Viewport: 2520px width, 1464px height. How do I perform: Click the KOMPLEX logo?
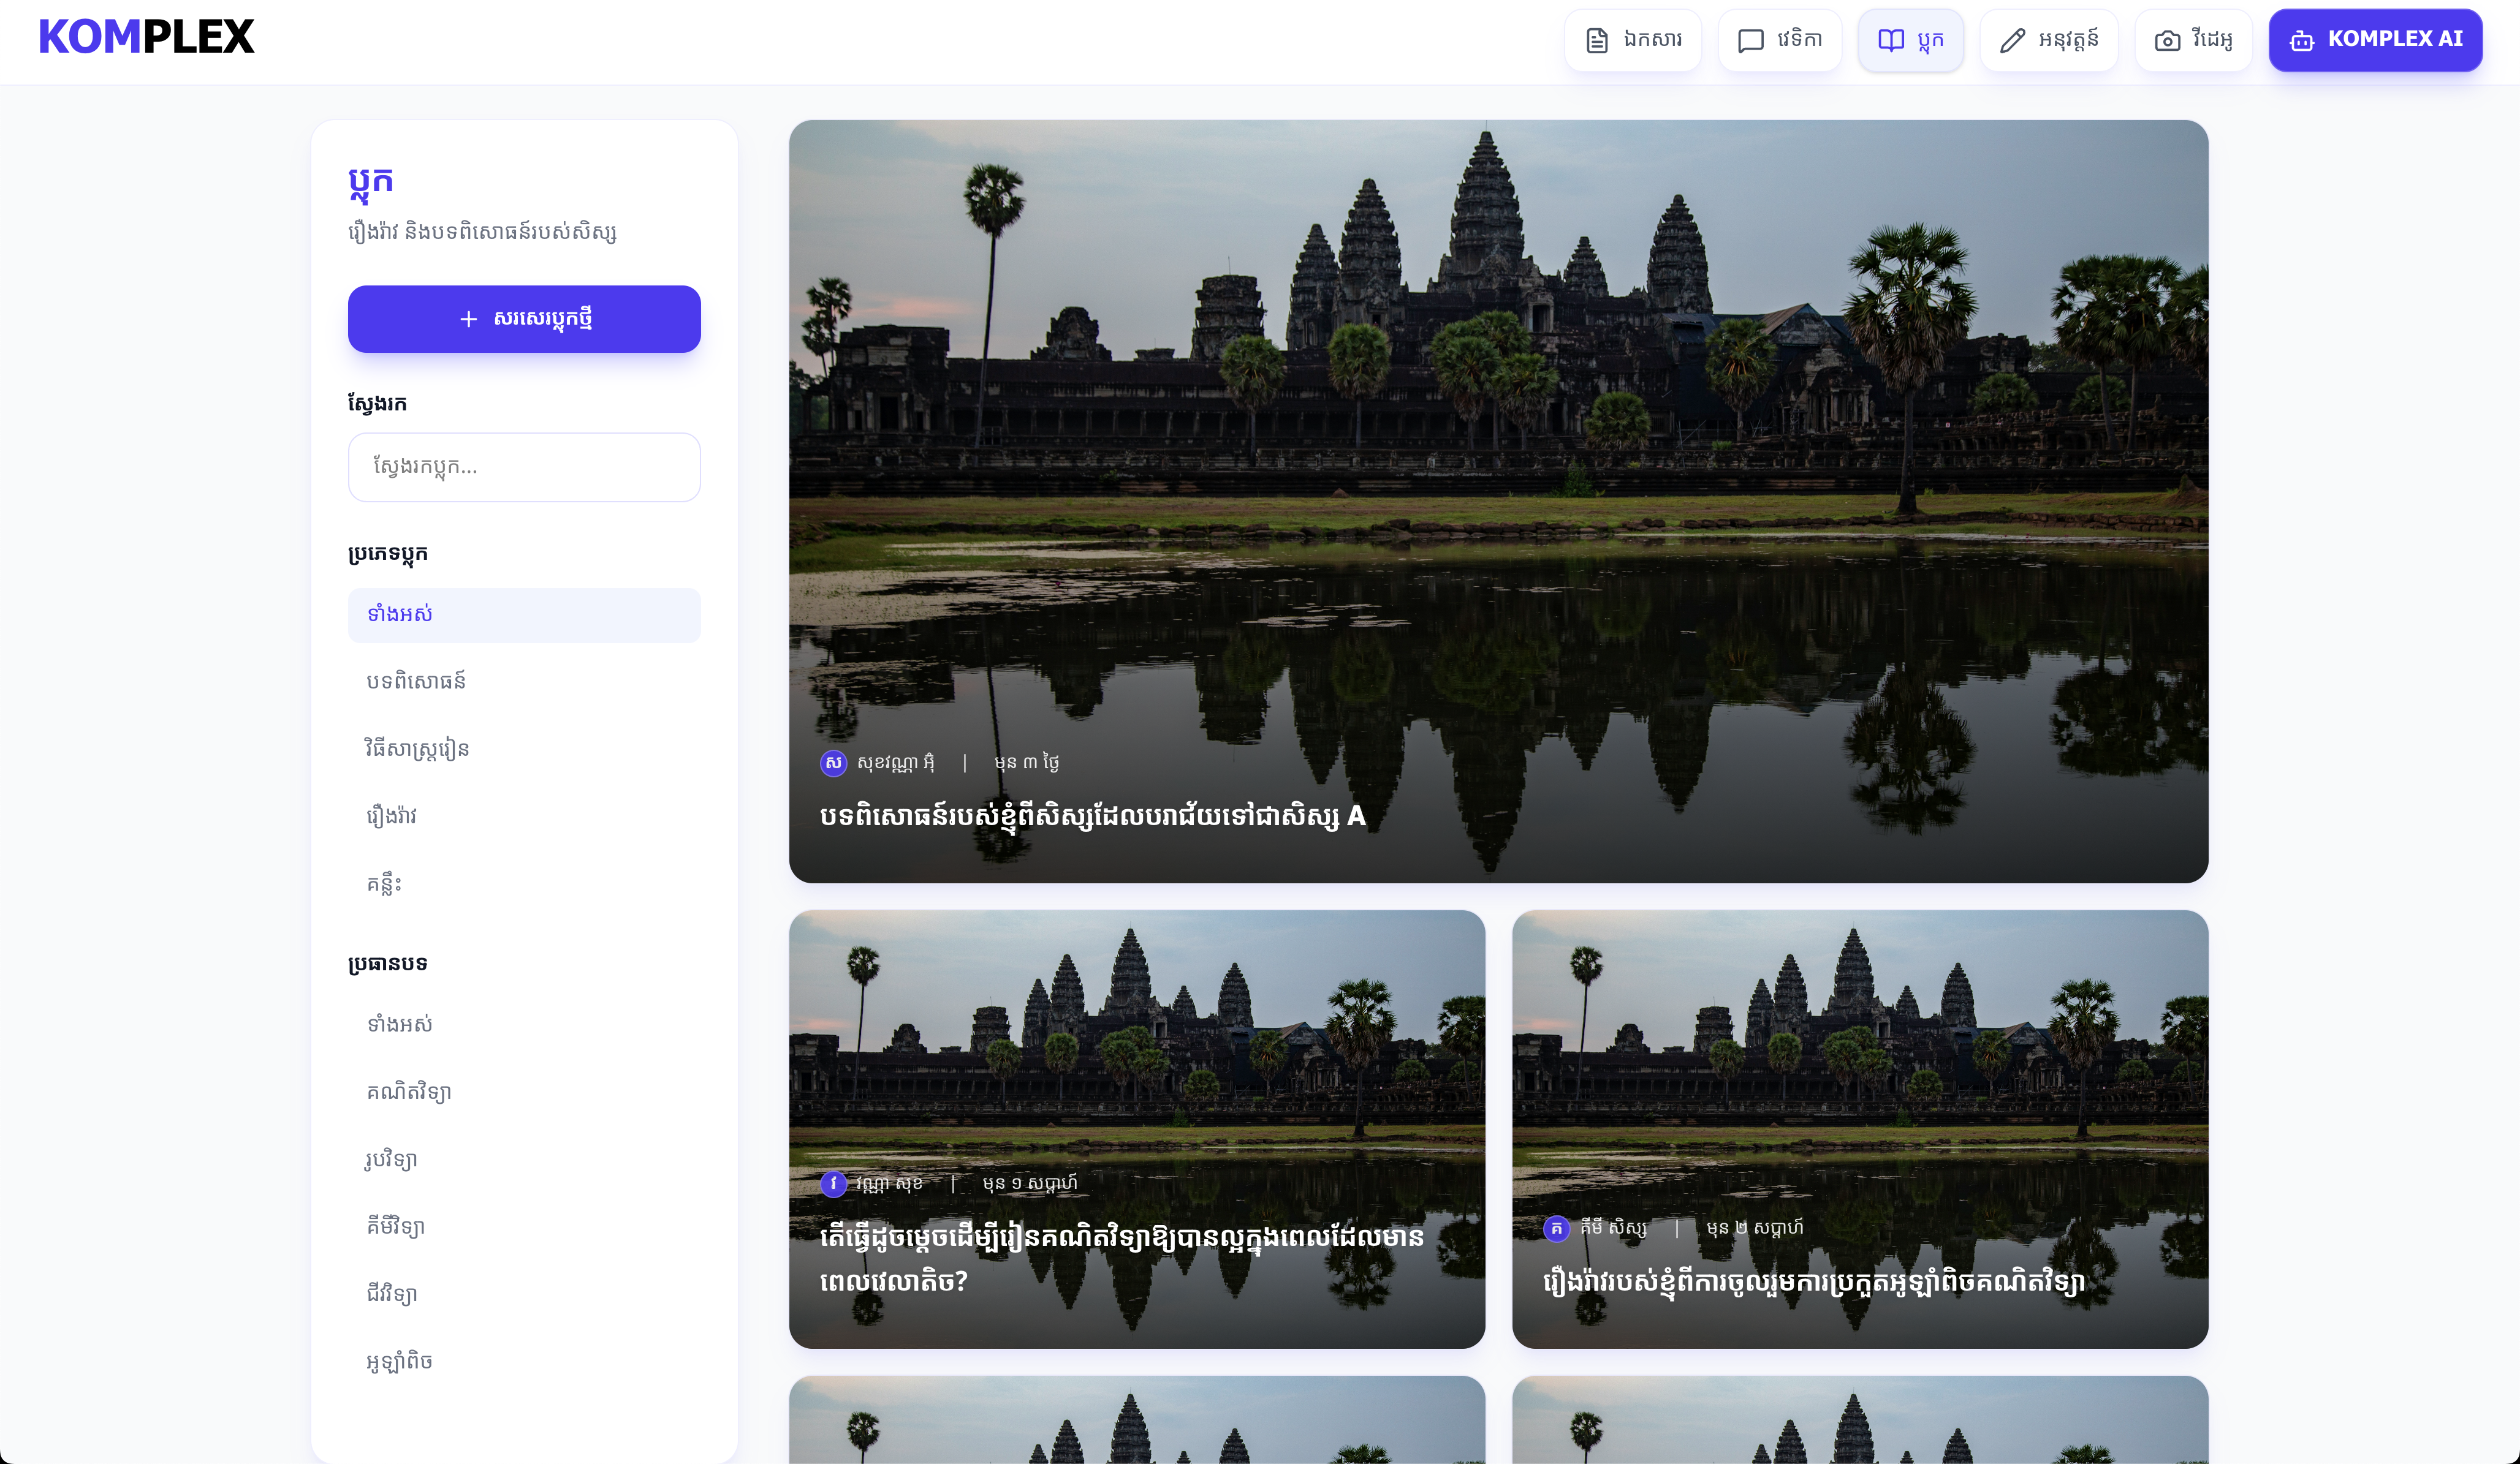click(146, 38)
